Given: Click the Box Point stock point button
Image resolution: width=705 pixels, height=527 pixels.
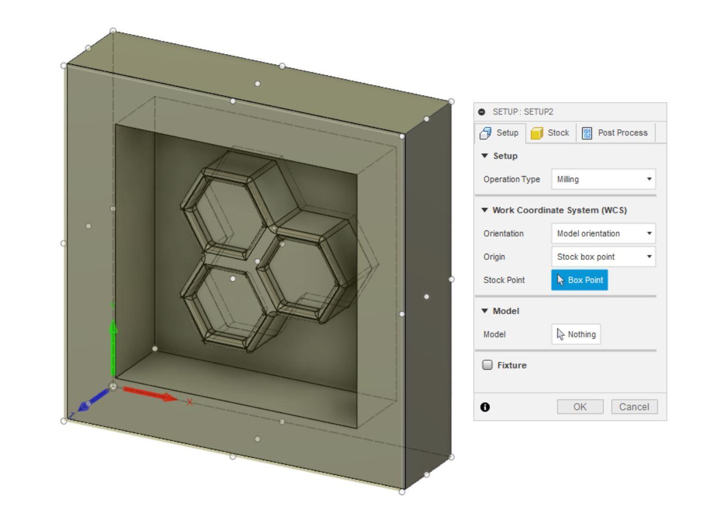Looking at the screenshot, I should click(x=579, y=280).
